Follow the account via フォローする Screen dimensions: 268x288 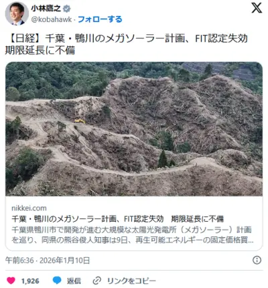(100, 19)
